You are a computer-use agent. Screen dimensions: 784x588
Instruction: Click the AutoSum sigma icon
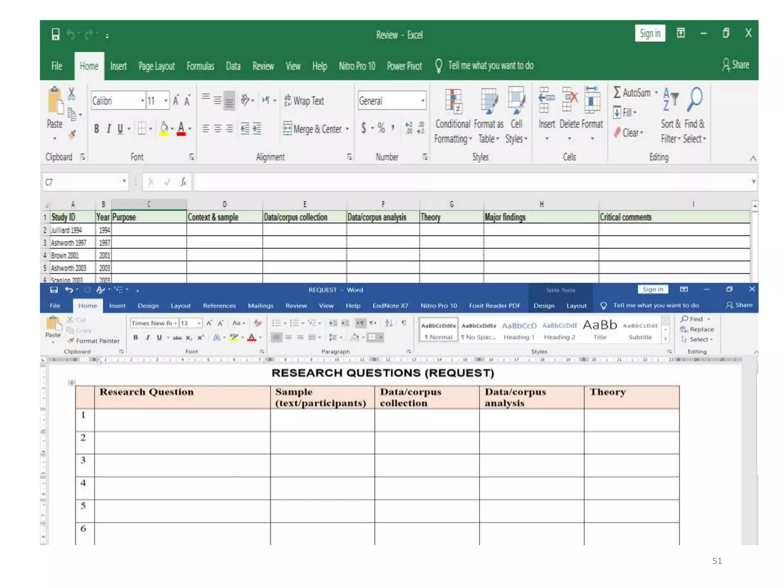click(x=617, y=92)
